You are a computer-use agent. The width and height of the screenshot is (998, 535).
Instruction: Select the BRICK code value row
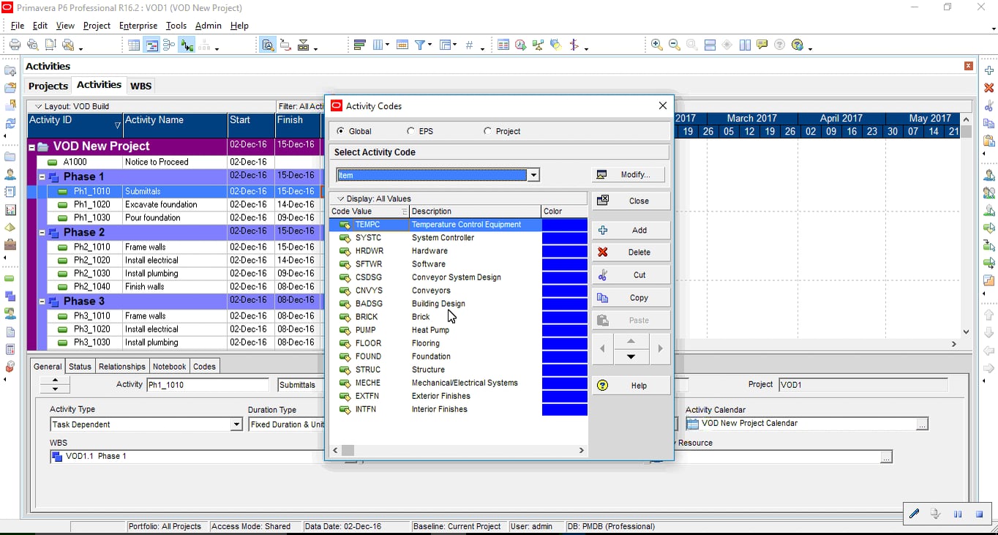[x=458, y=317]
